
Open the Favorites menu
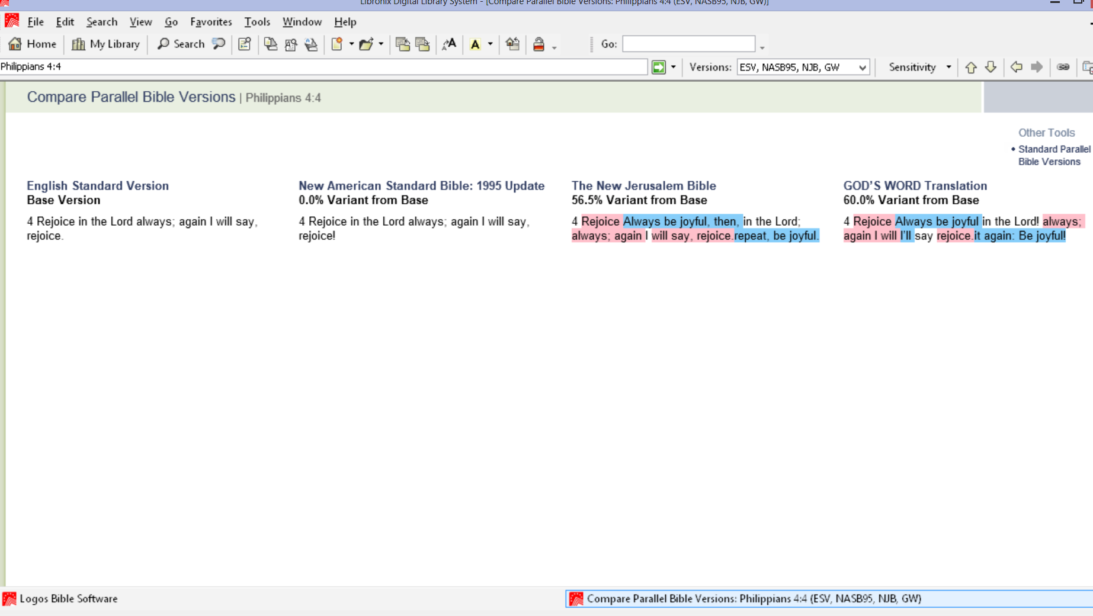tap(211, 22)
